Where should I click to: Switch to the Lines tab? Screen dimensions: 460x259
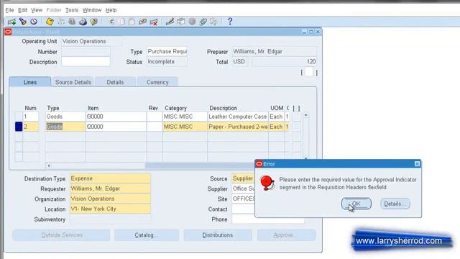click(30, 82)
